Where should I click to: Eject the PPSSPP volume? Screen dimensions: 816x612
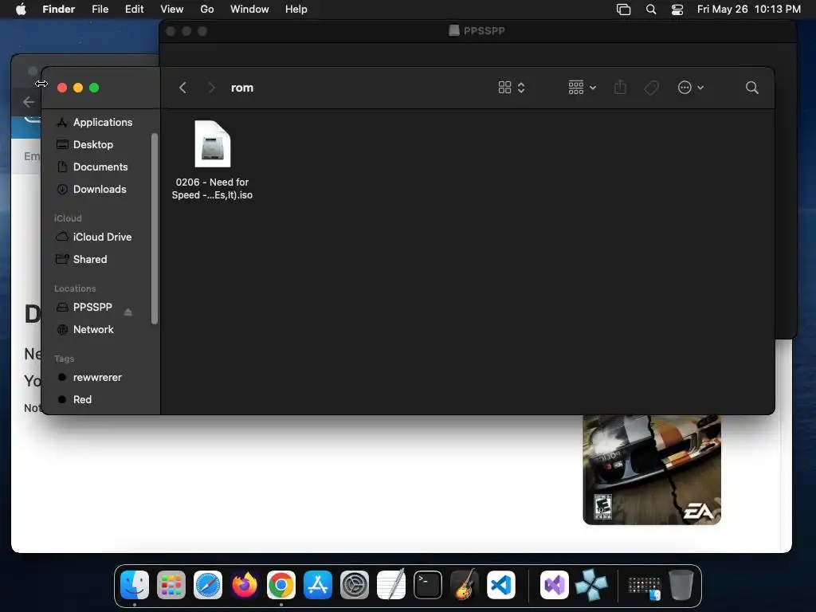point(128,312)
